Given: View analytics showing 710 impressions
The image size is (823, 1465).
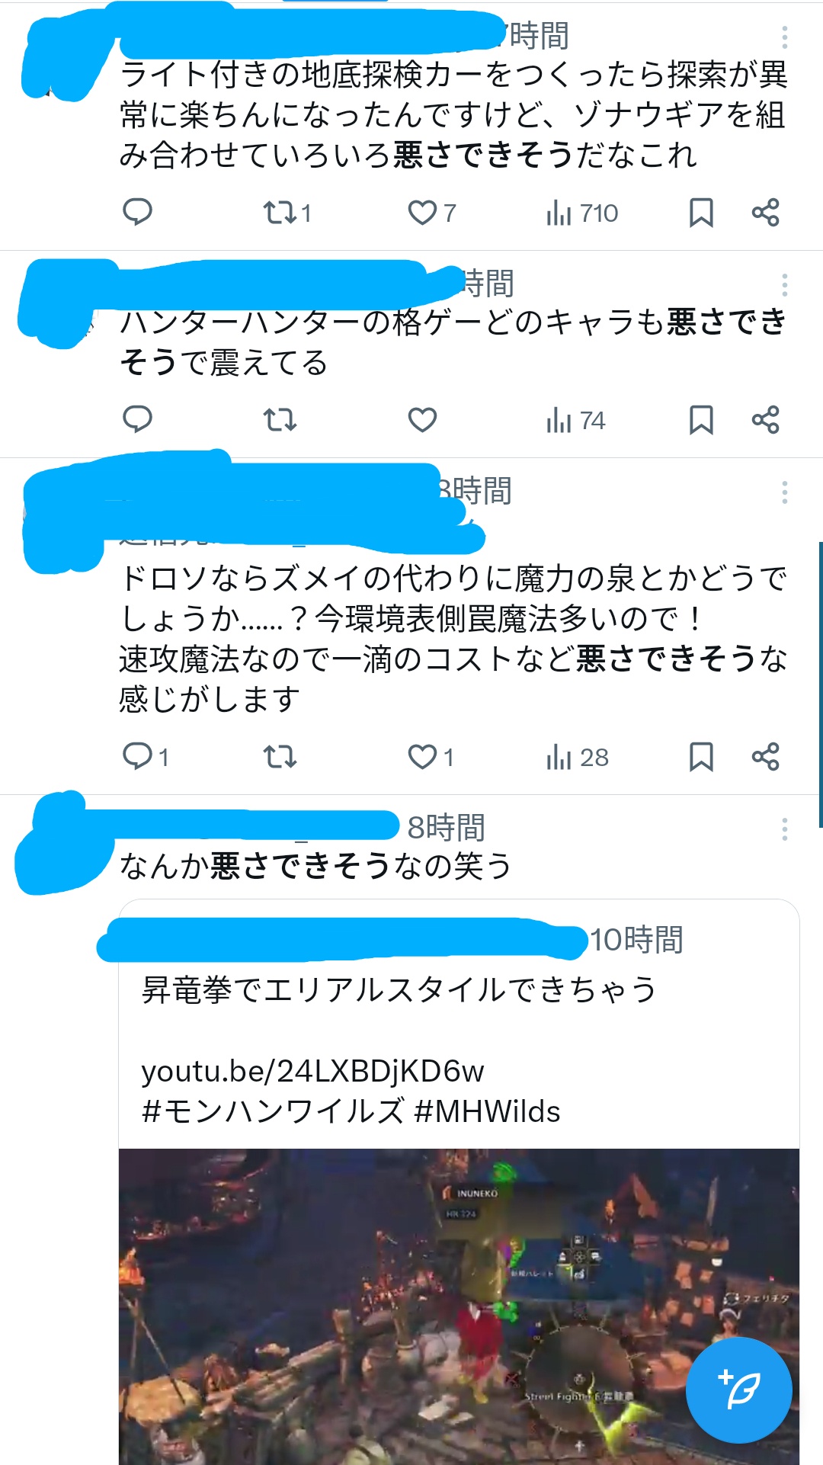Looking at the screenshot, I should (582, 213).
